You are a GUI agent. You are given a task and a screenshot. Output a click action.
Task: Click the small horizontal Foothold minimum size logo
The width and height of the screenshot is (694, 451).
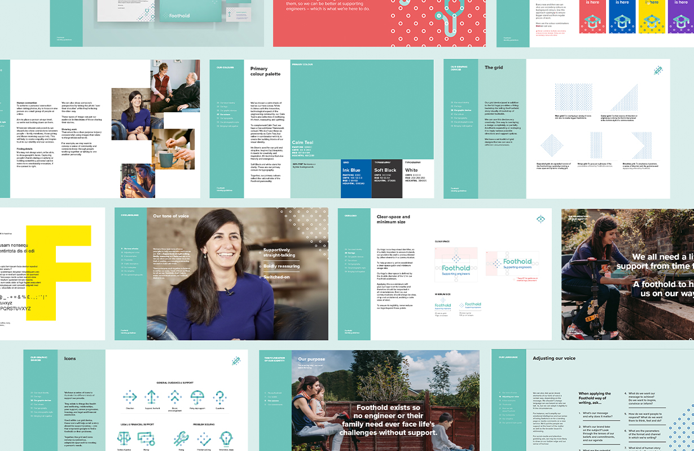pyautogui.click(x=470, y=306)
